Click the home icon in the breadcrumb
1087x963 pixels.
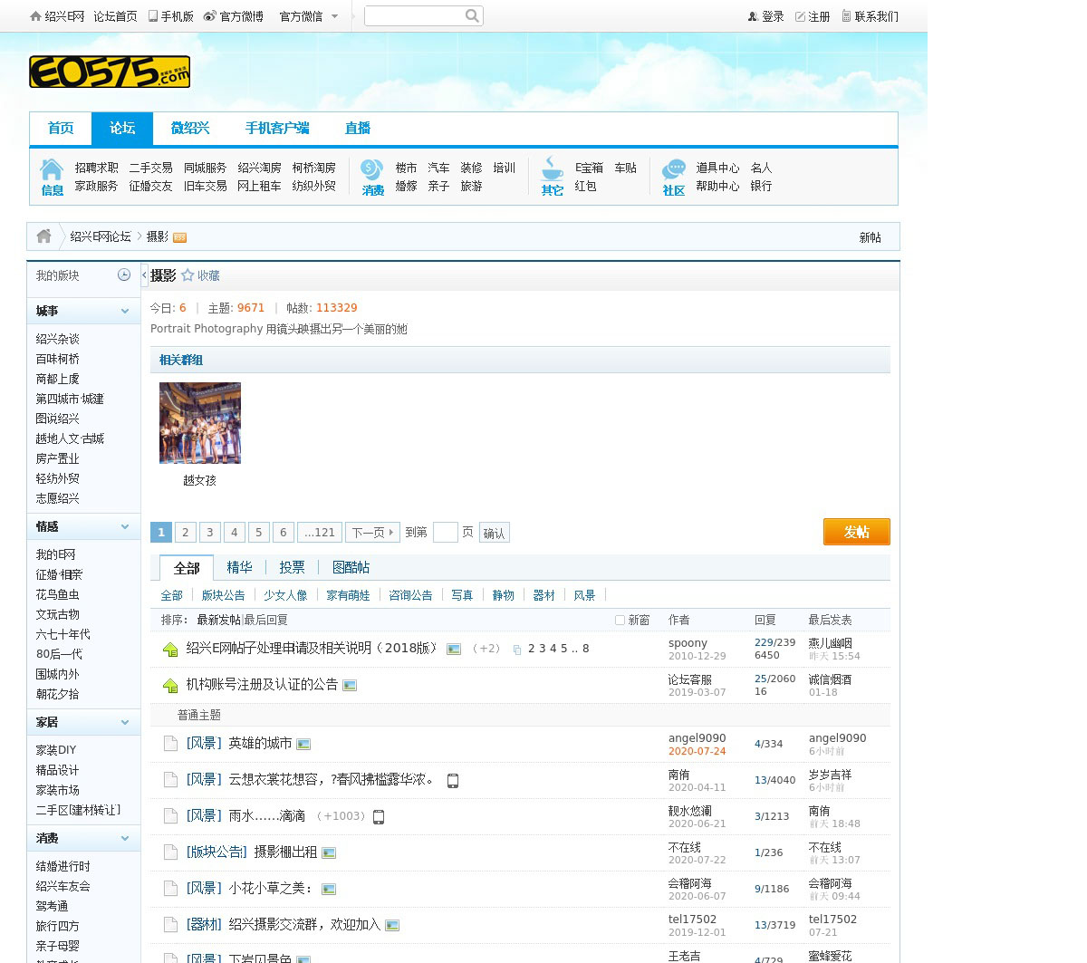click(x=43, y=236)
